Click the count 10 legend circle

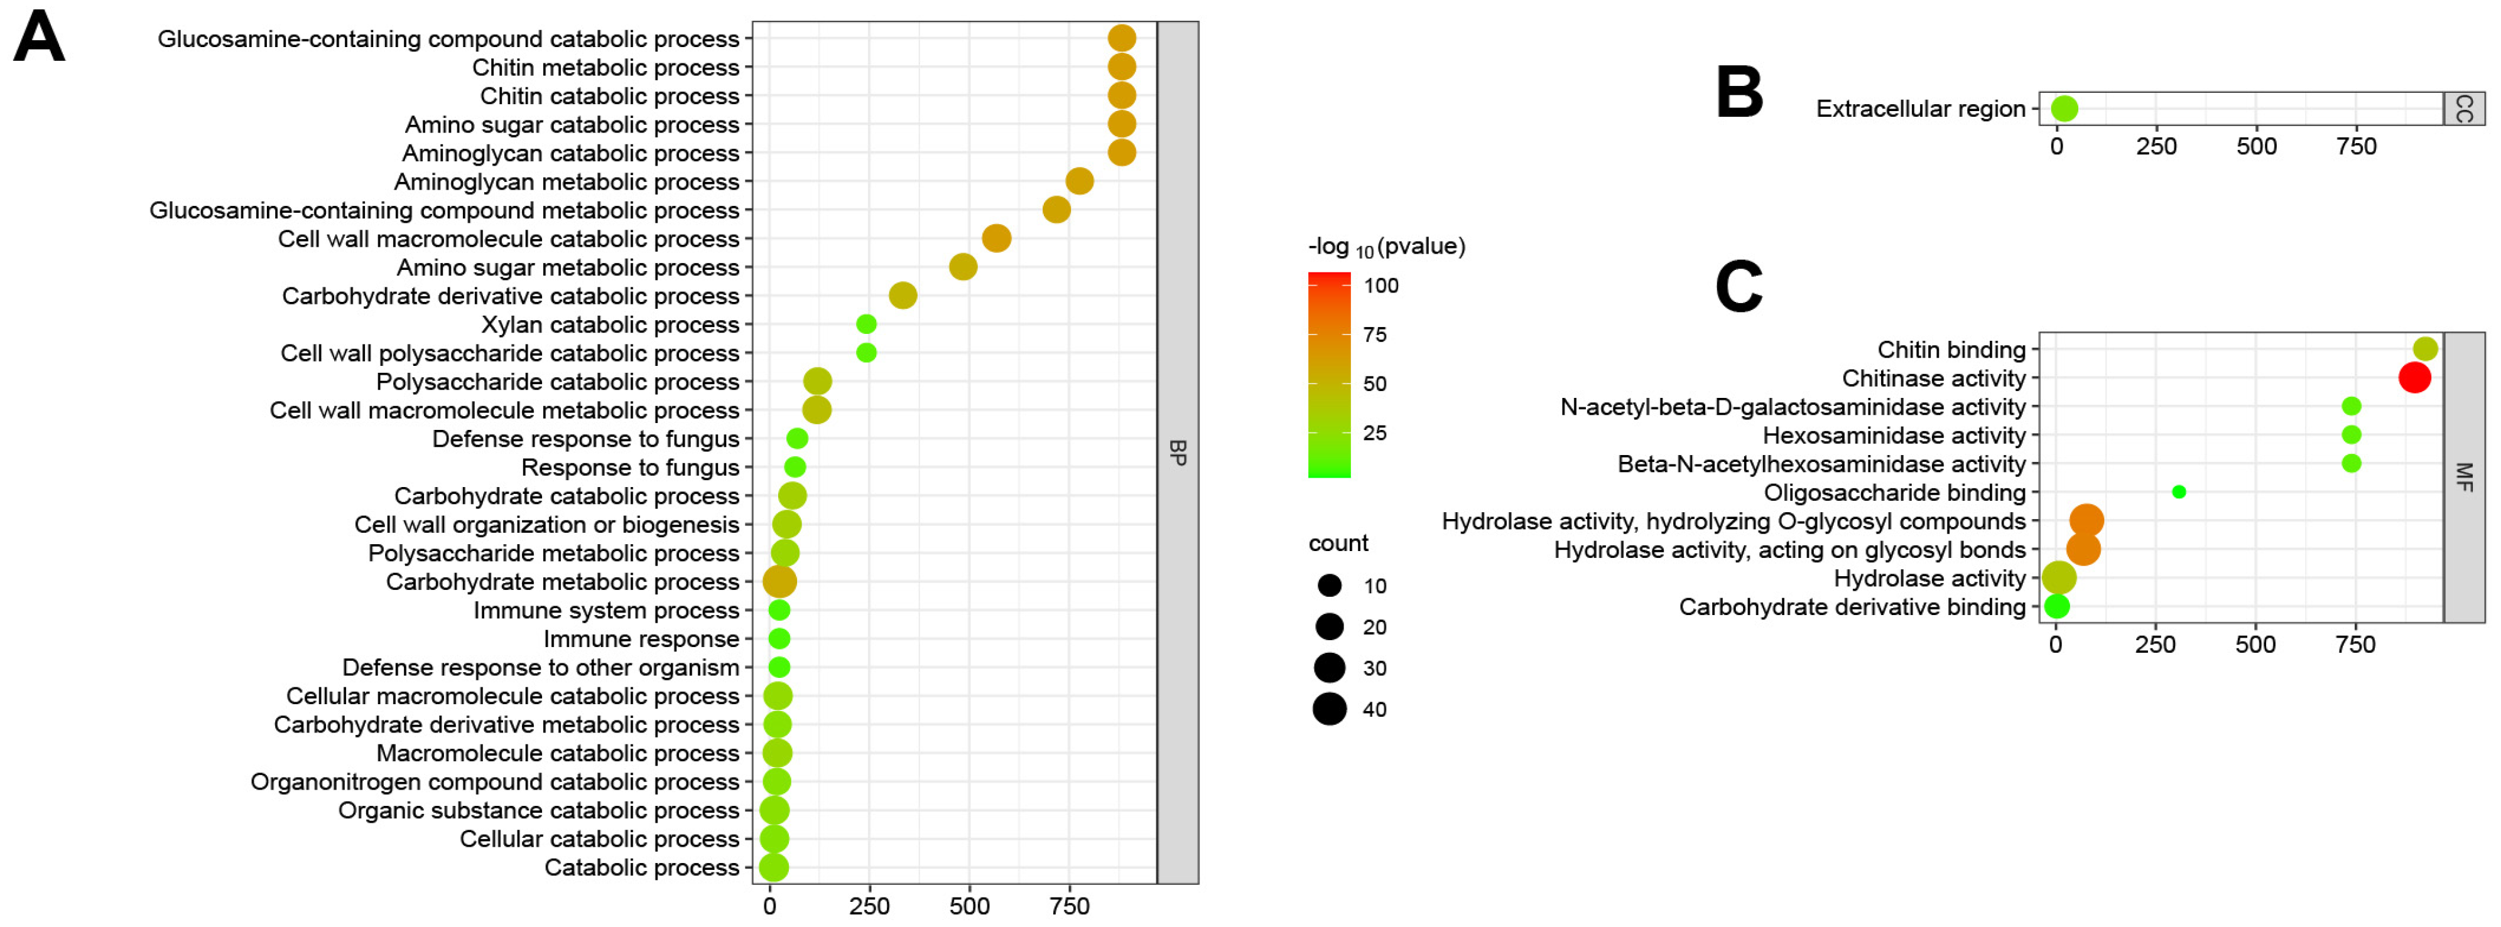1330,586
